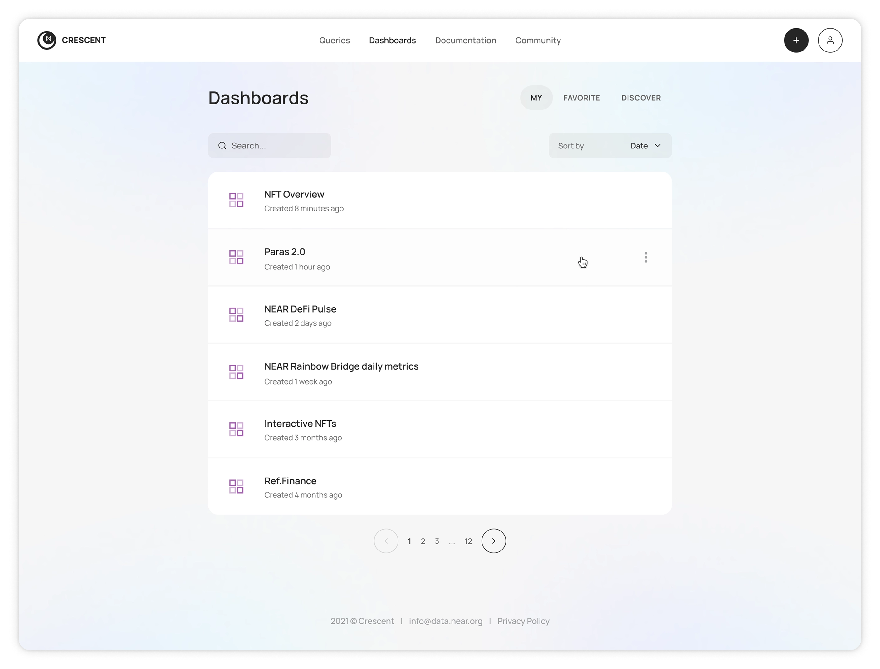The height and width of the screenshot is (669, 880).
Task: Click 'Created 8 minutes ago' text
Action: pyautogui.click(x=304, y=209)
